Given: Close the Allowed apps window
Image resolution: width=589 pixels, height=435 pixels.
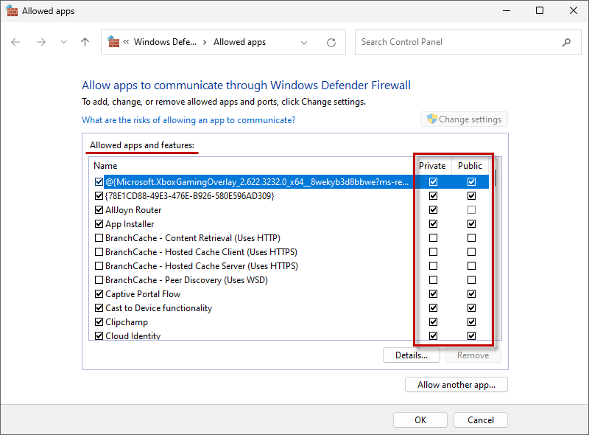Looking at the screenshot, I should 574,10.
